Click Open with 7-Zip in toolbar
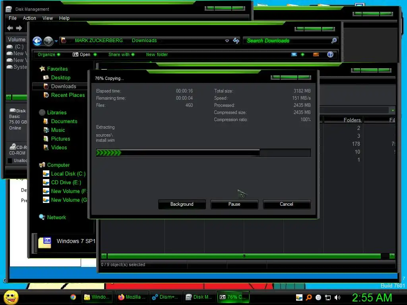The image size is (407, 305). click(x=81, y=54)
